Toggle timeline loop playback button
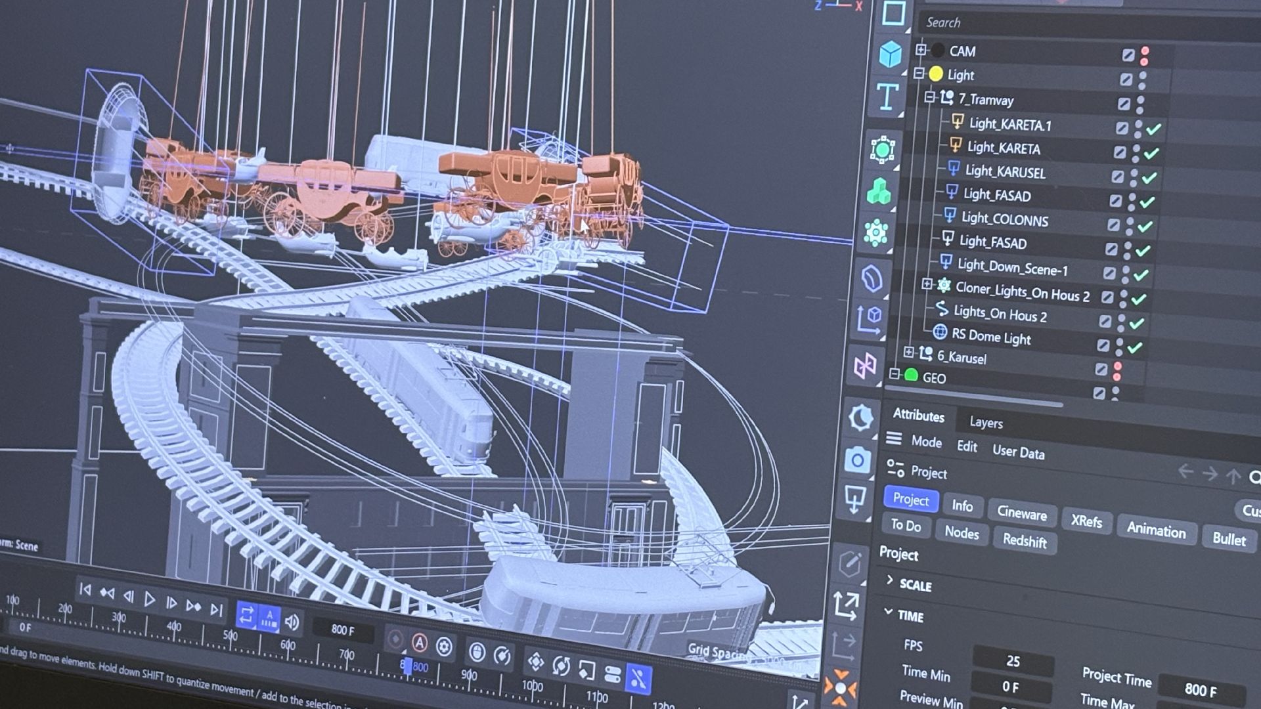The height and width of the screenshot is (709, 1261). (x=246, y=615)
